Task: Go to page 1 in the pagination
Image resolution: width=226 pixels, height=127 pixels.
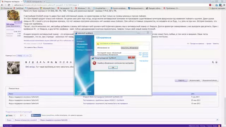Action: (24, 56)
